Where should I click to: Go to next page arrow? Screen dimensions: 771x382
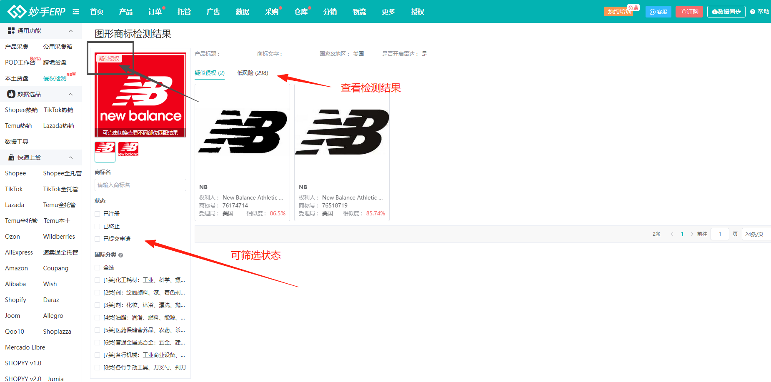tap(692, 234)
